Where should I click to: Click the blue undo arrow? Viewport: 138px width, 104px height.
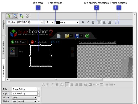point(53,42)
